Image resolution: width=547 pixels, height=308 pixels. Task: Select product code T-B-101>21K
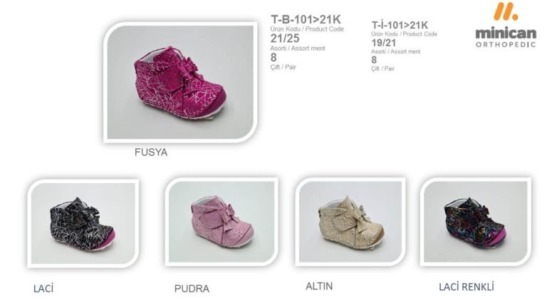pos(306,19)
